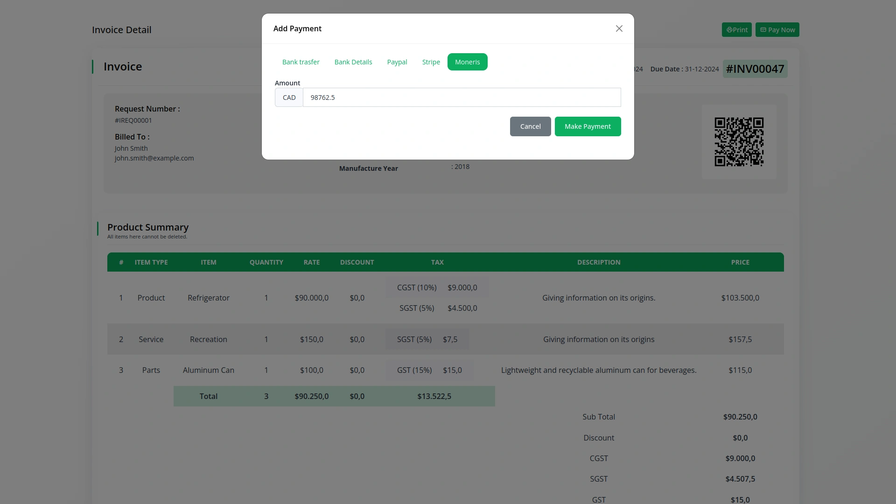Click the PRICE column header

pyautogui.click(x=740, y=262)
